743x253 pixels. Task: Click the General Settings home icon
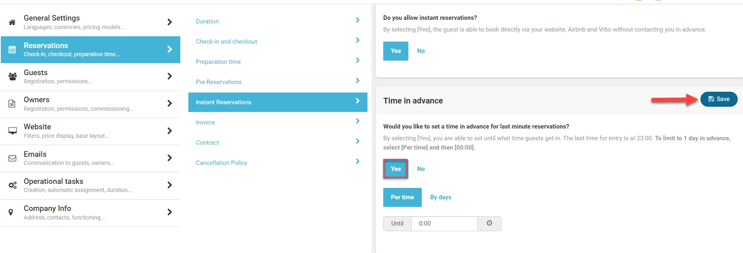coord(12,22)
